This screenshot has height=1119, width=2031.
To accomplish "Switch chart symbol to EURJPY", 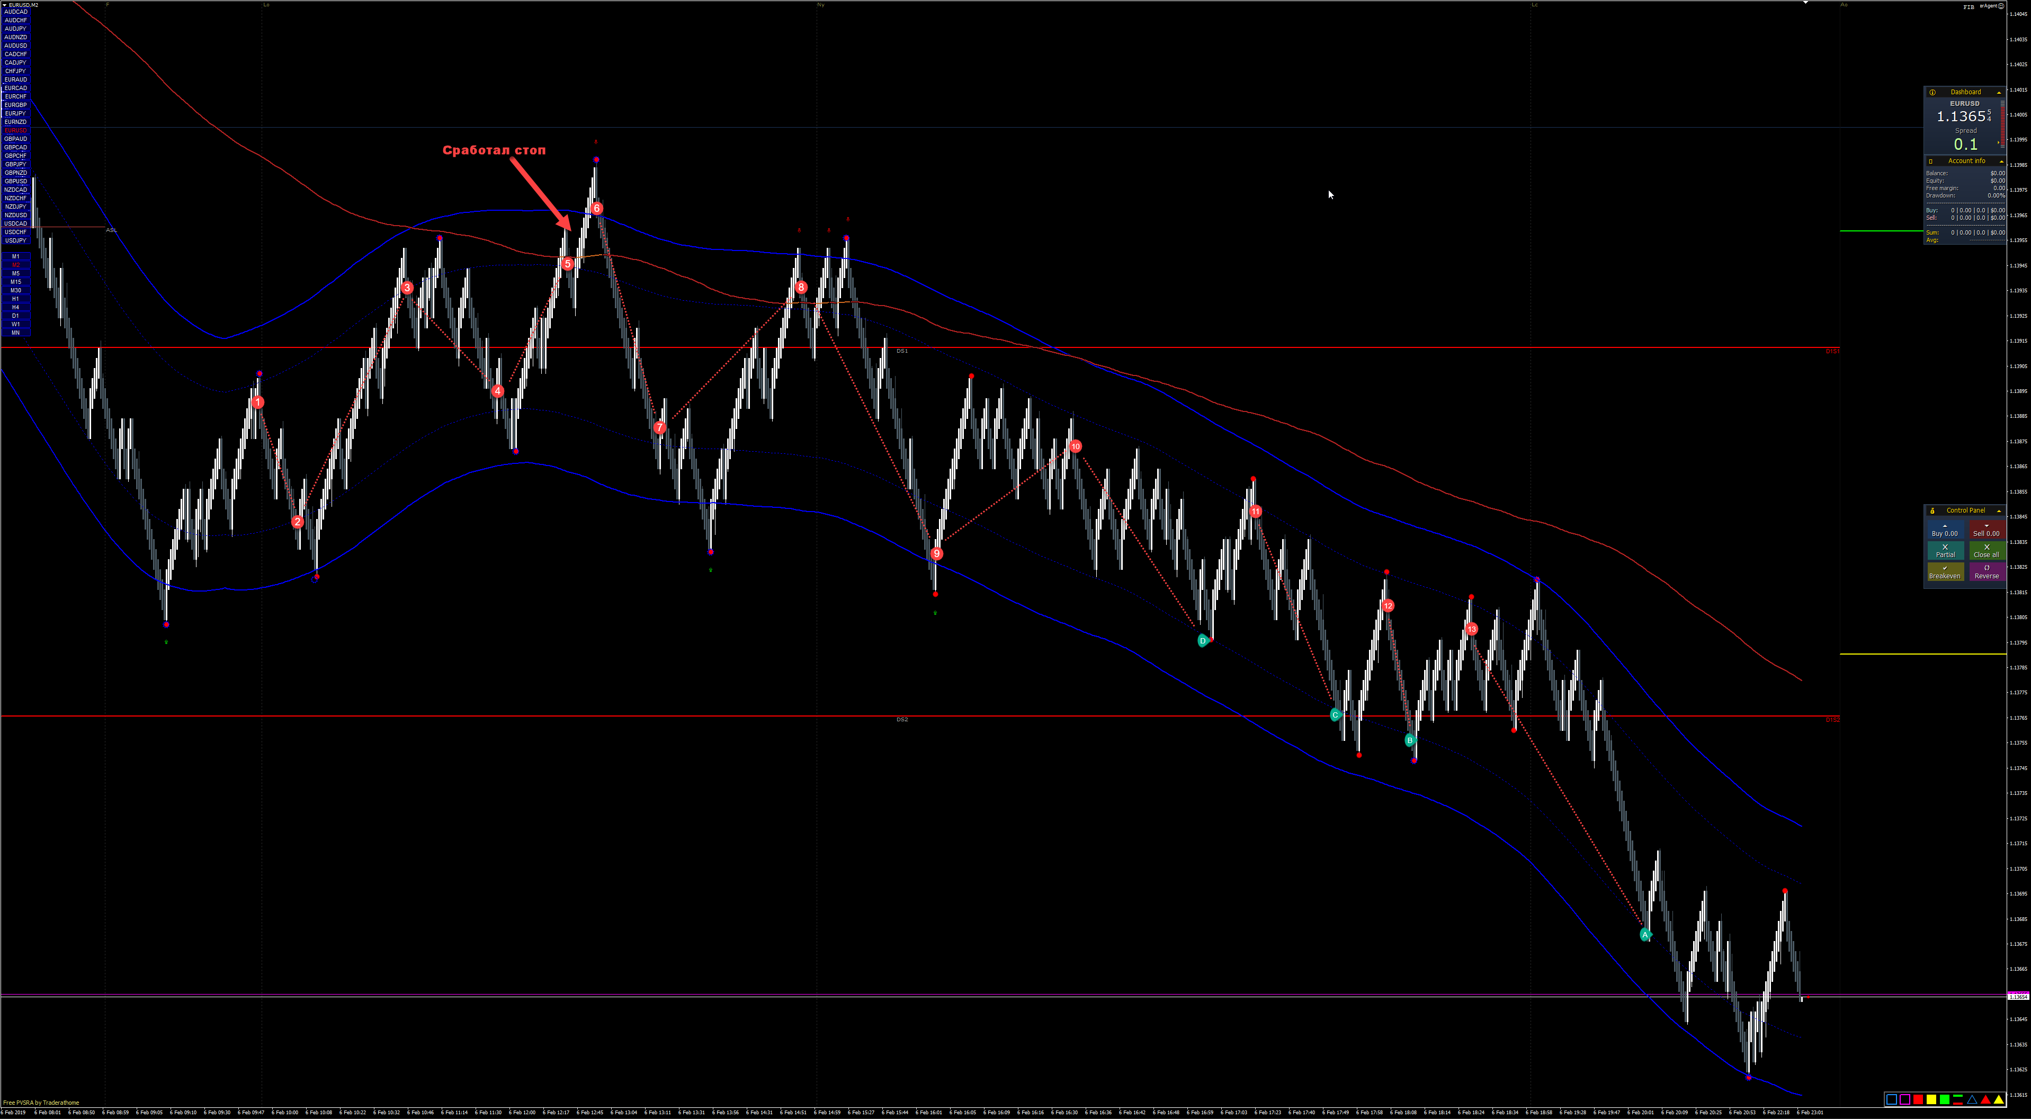I will tap(16, 113).
